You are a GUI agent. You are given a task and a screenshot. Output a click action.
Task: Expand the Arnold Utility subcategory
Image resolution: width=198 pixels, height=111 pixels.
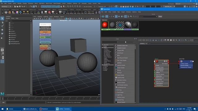(103, 70)
